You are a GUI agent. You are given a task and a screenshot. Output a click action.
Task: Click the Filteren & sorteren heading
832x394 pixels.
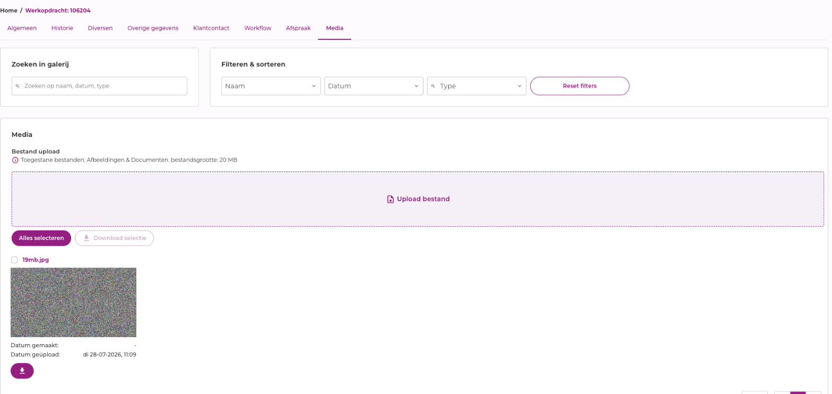(253, 64)
